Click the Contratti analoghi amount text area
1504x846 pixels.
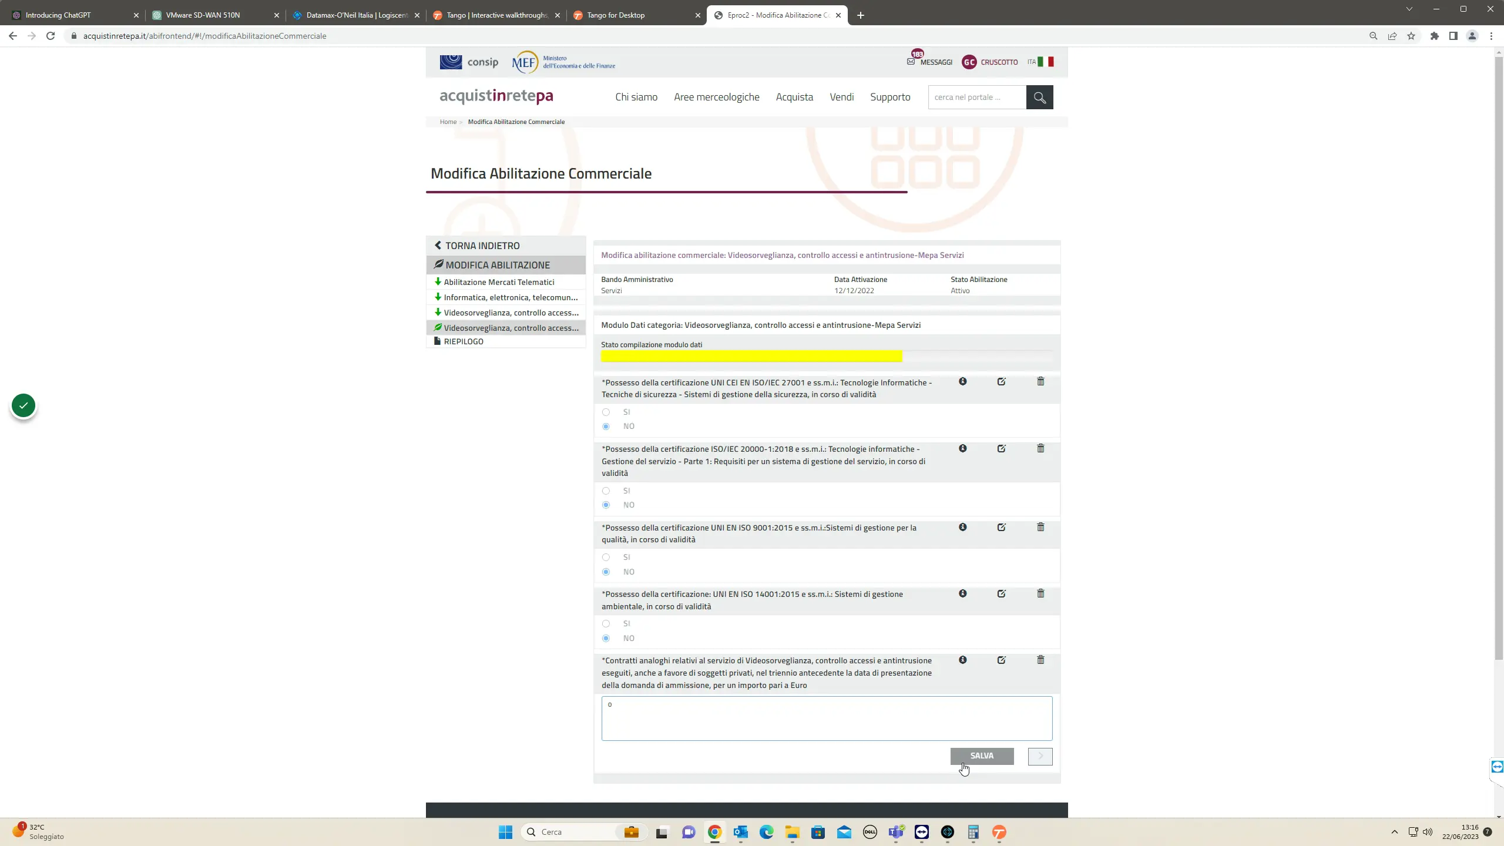[827, 719]
